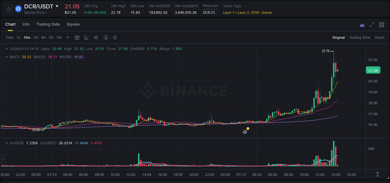The height and width of the screenshot is (183, 390).
Task: Favorite DCR/USDT with the star icon
Action: [x=8, y=9]
